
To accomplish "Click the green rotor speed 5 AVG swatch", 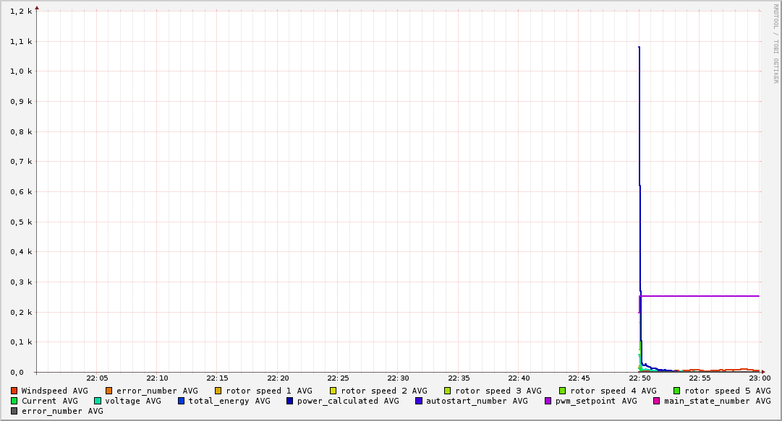I will tap(677, 391).
